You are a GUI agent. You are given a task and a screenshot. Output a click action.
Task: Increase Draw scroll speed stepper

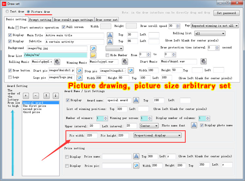[x=179, y=25]
